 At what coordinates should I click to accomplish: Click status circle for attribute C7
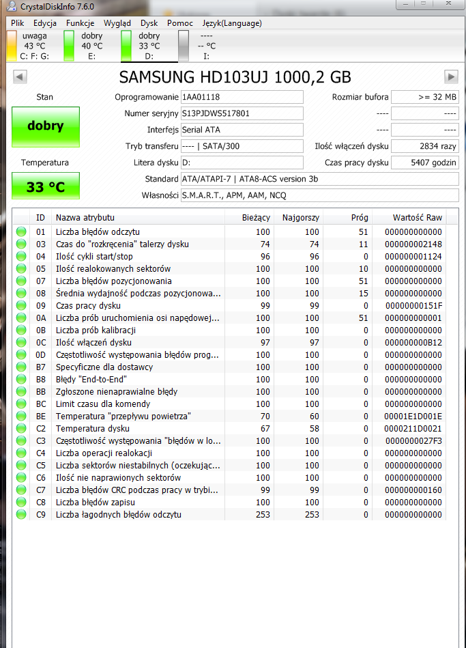(x=21, y=490)
